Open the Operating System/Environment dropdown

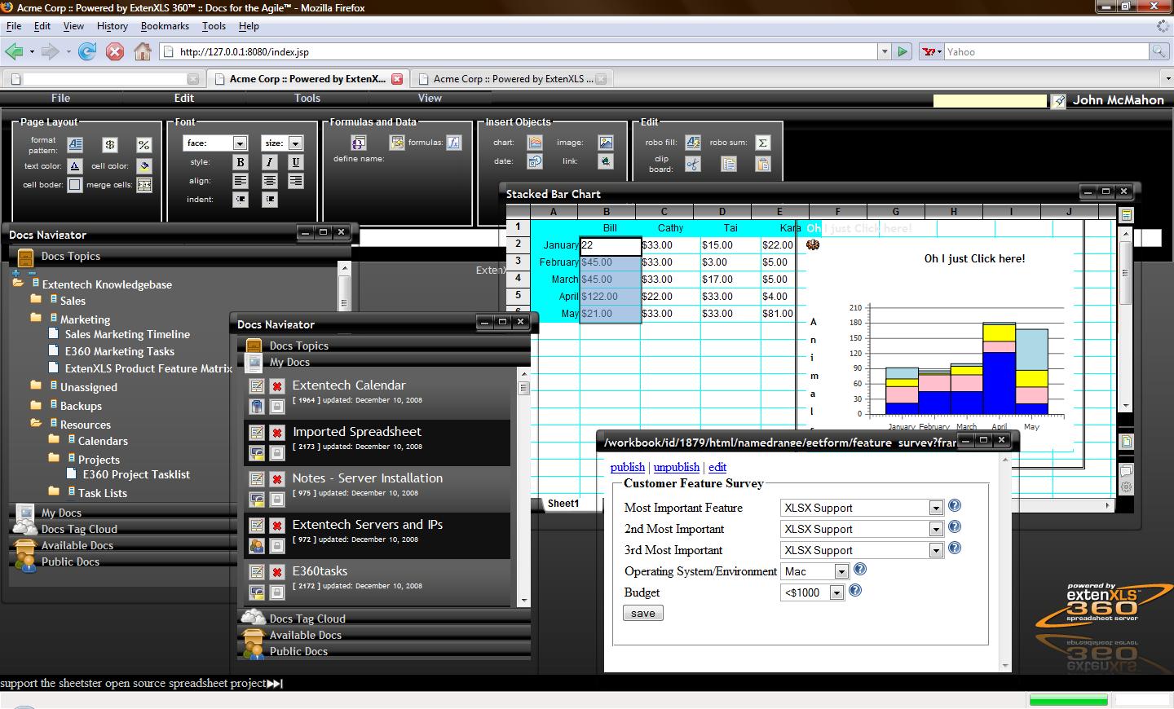[814, 571]
